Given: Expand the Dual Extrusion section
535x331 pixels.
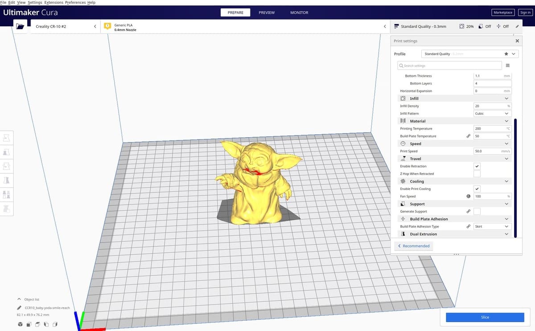Looking at the screenshot, I should [x=454, y=234].
